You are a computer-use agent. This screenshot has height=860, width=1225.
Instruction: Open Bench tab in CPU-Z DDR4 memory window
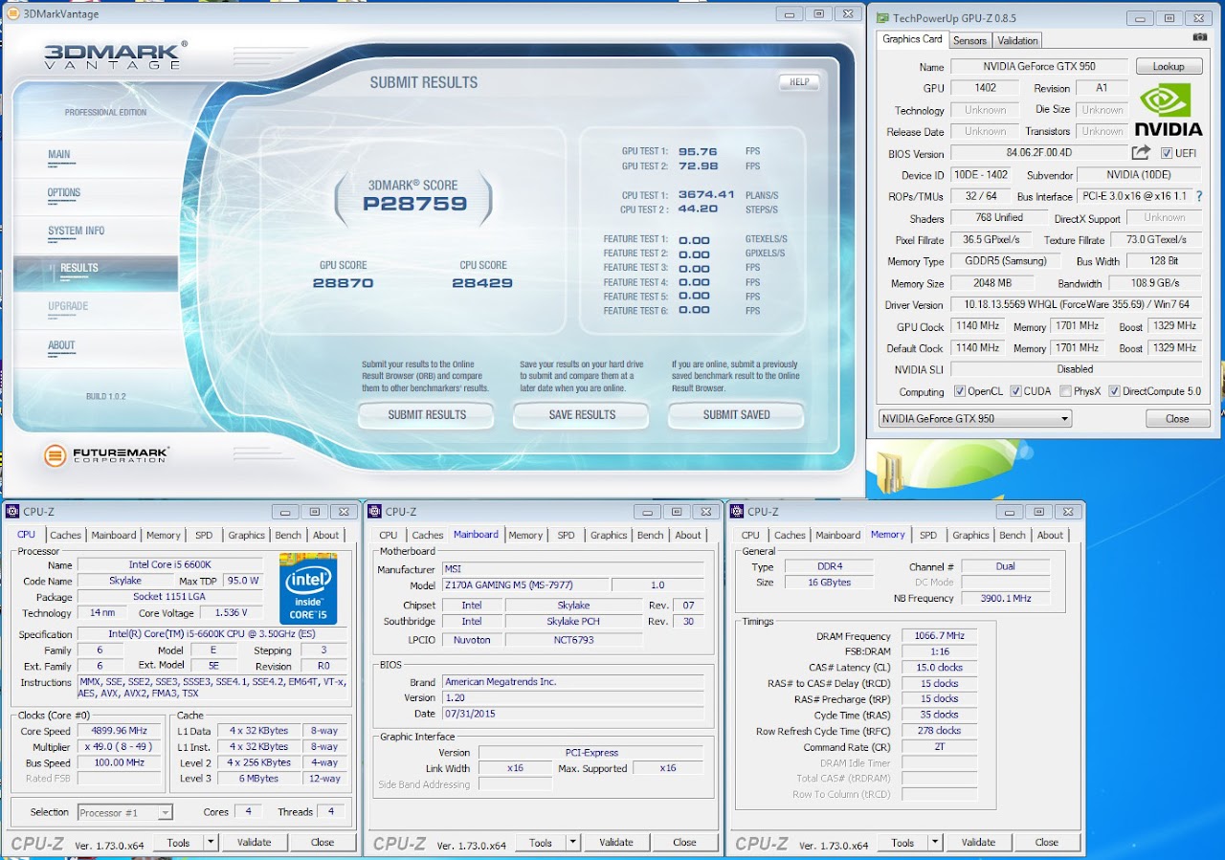[1013, 535]
